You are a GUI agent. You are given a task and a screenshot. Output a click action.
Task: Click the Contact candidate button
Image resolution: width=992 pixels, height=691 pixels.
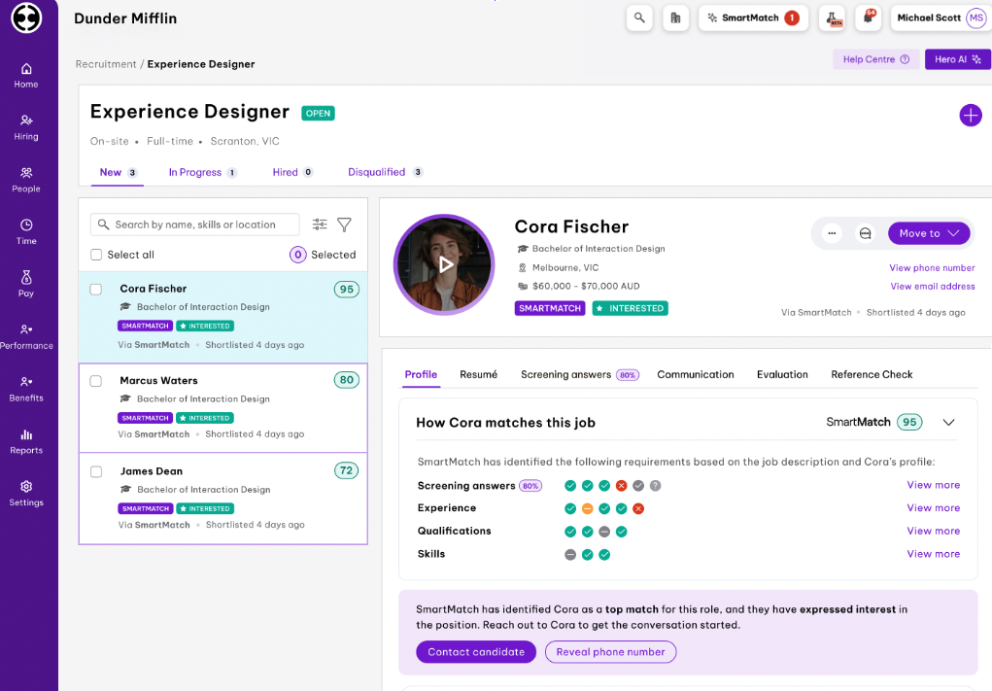pyautogui.click(x=476, y=652)
